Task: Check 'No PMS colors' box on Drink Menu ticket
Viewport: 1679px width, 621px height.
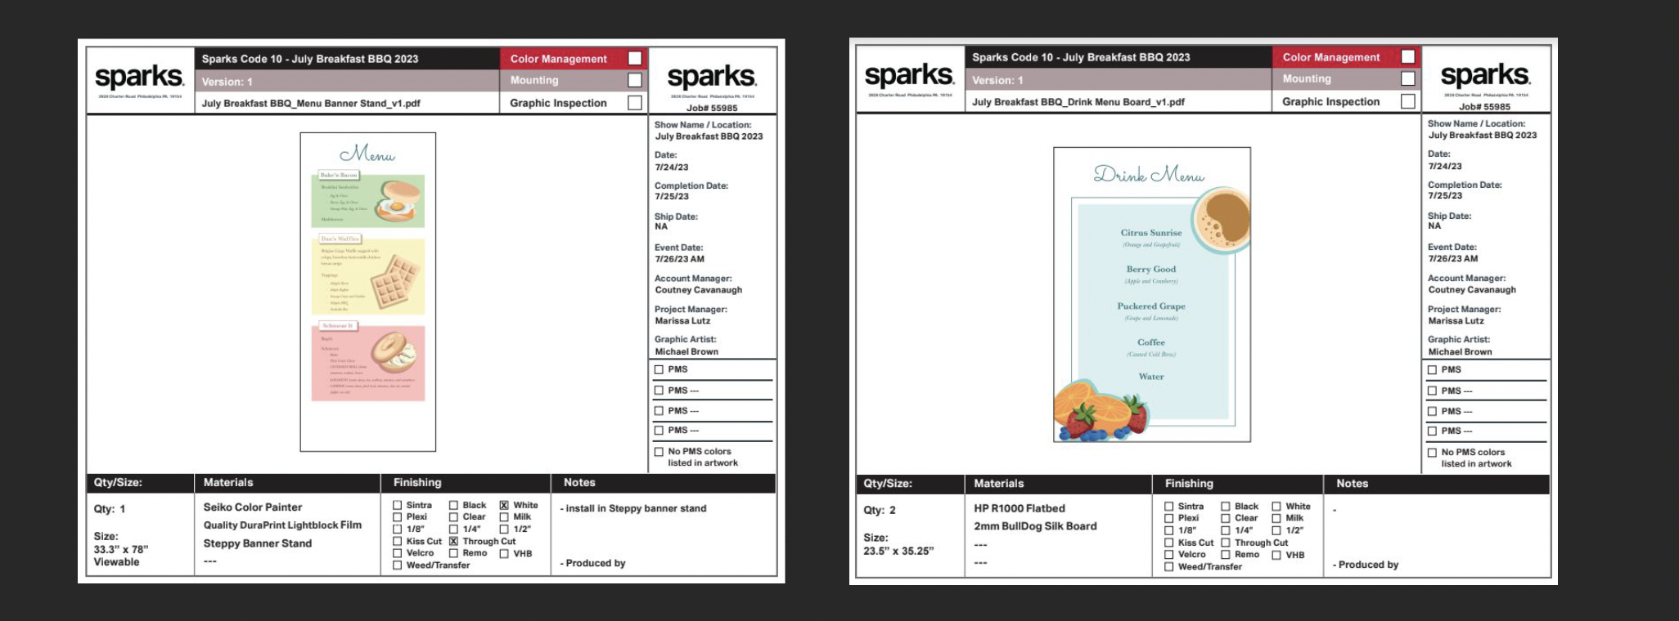Action: (x=1432, y=452)
